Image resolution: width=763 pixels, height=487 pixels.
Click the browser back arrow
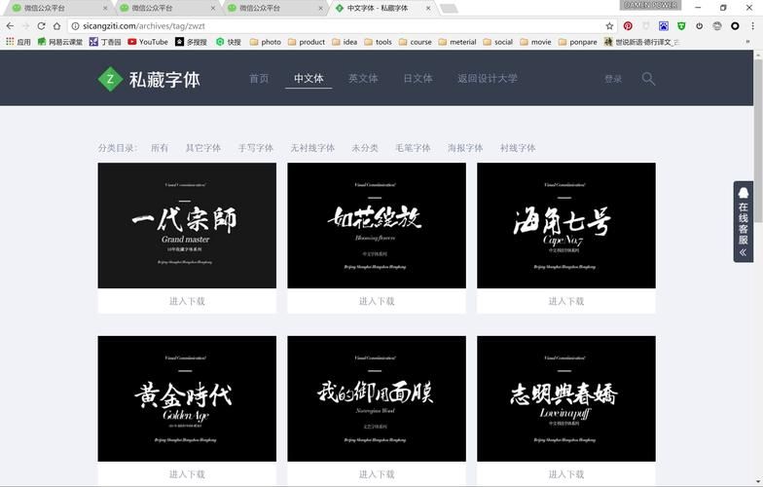coord(10,25)
